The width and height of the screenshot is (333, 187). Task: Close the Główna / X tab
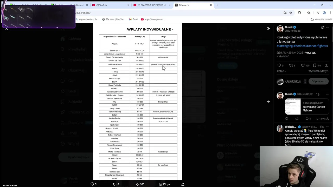(211, 5)
